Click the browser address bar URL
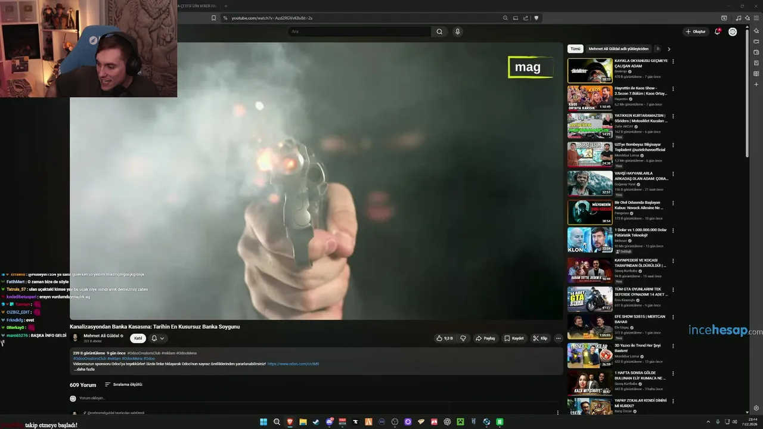This screenshot has width=763, height=429. pos(272,18)
